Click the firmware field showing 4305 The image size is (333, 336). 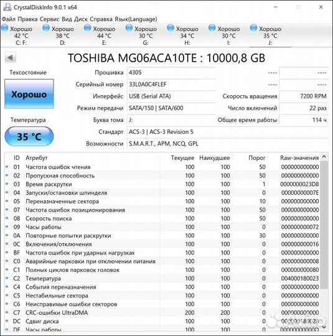(x=171, y=72)
